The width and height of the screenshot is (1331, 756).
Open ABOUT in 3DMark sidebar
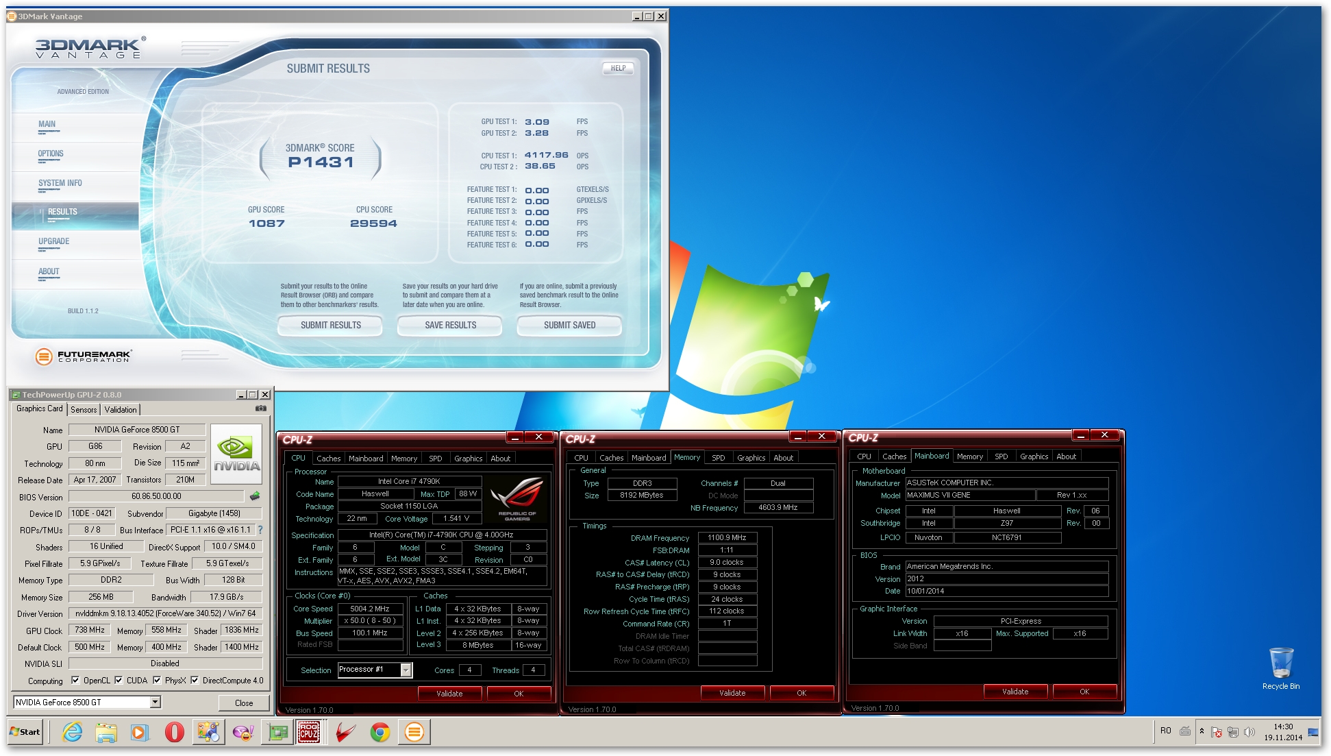coord(49,272)
